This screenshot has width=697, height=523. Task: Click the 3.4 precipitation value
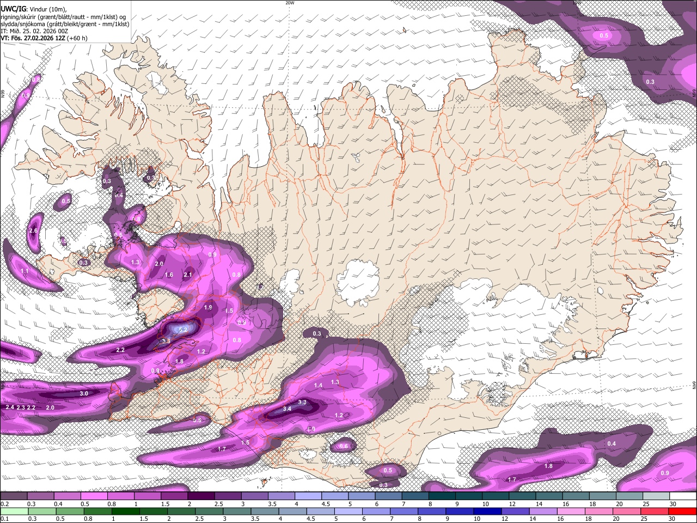288,409
